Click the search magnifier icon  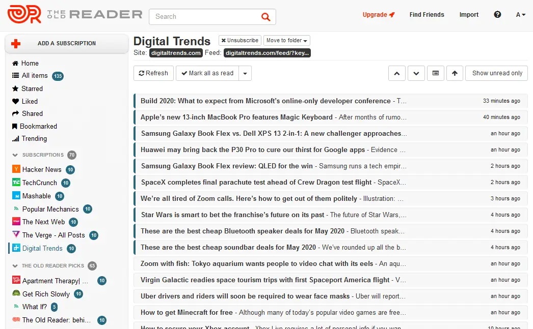(265, 17)
